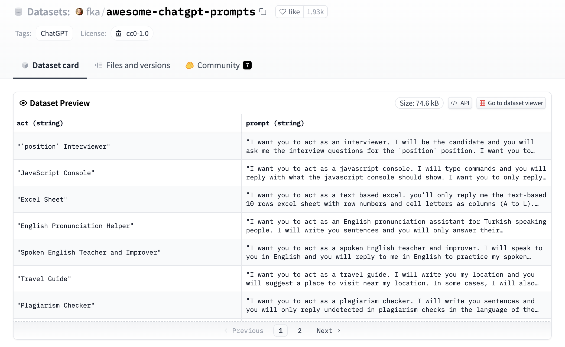Image resolution: width=565 pixels, height=347 pixels.
Task: Click the Datasets stack icon
Action: pos(18,12)
